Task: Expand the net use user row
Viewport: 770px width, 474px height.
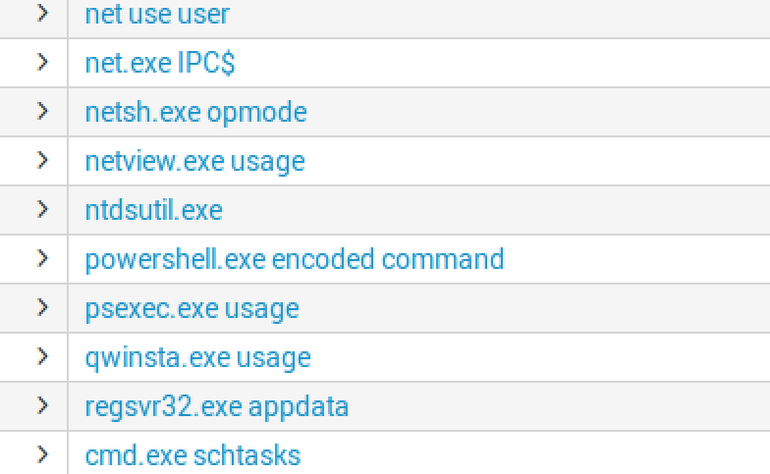Action: (42, 14)
